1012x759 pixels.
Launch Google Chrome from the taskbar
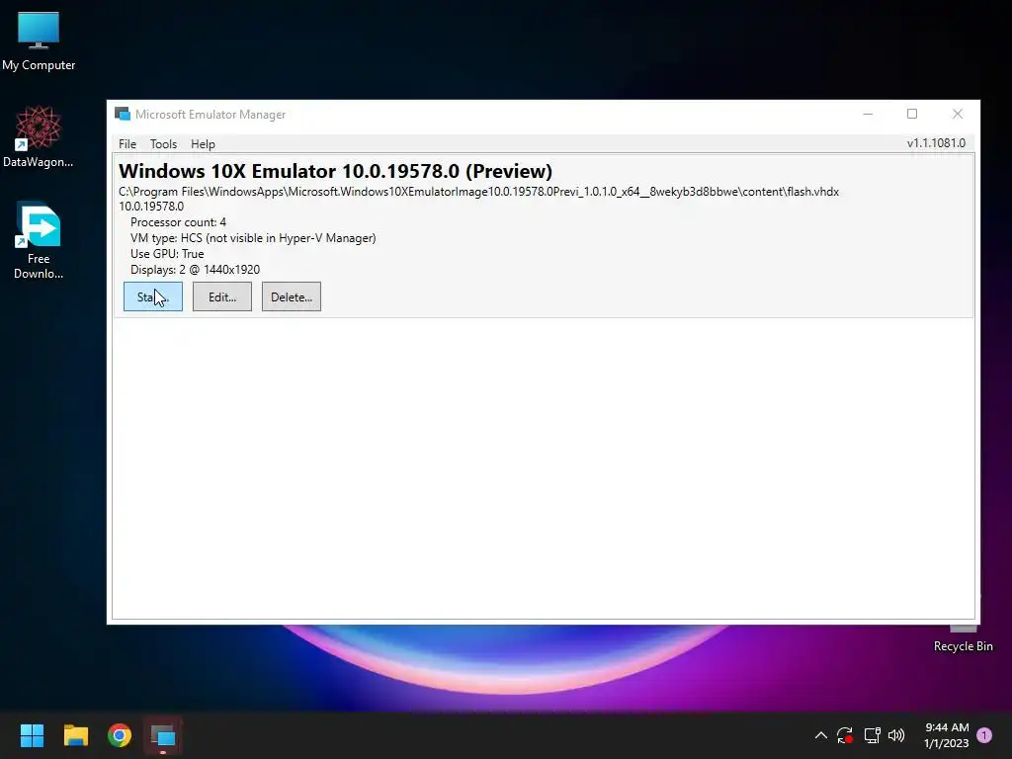(x=120, y=735)
